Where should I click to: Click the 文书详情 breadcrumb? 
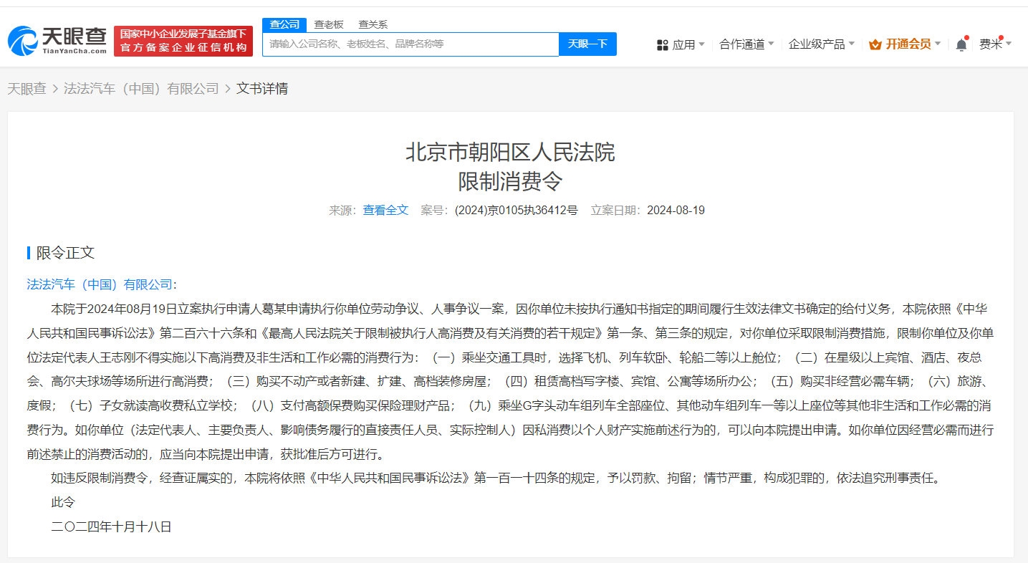pyautogui.click(x=262, y=89)
